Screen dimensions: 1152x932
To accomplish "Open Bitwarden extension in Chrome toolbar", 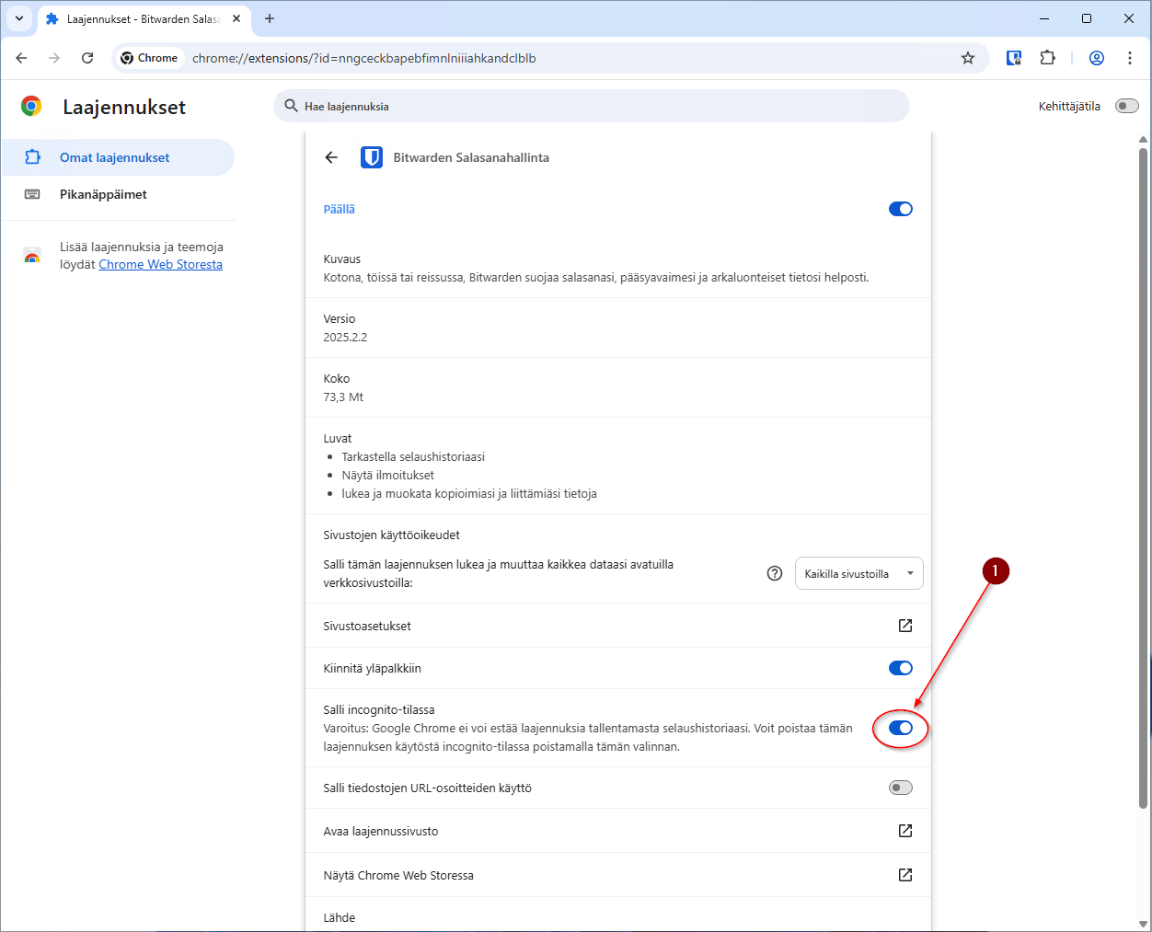I will point(1014,58).
